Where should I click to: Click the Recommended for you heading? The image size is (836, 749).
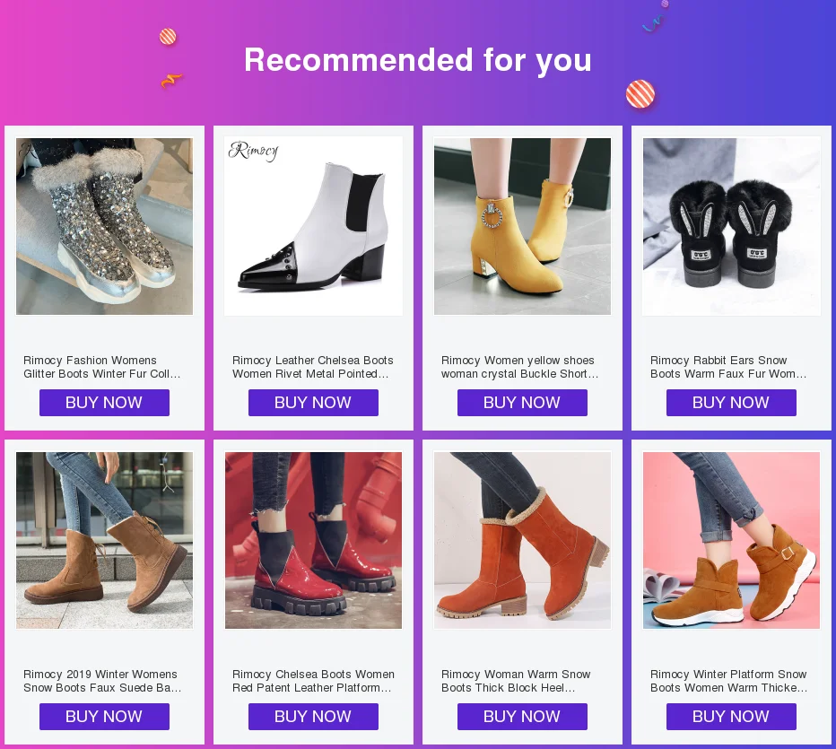418,59
